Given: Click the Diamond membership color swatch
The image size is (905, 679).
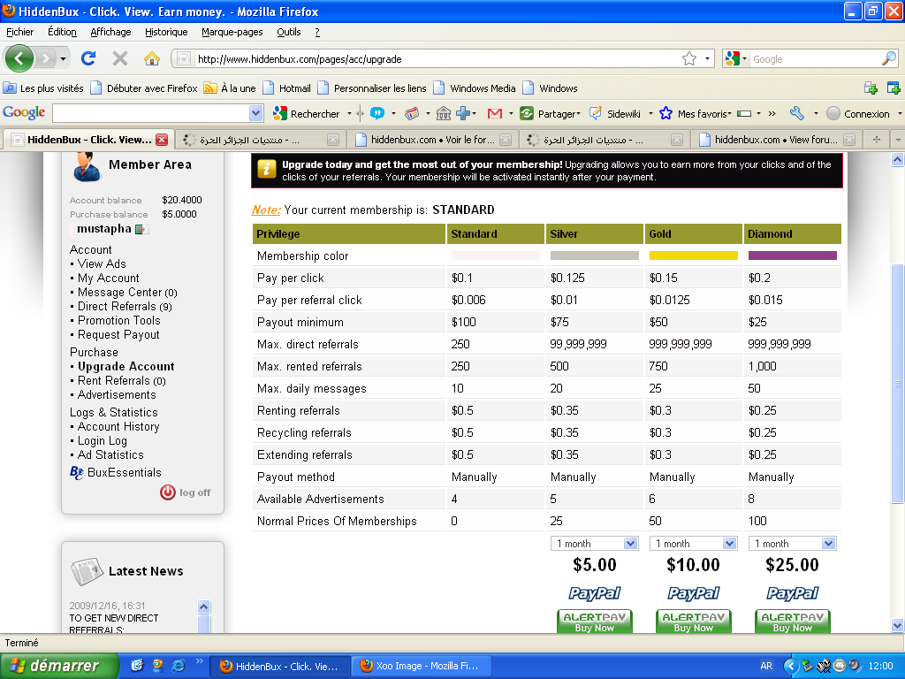Looking at the screenshot, I should [793, 256].
